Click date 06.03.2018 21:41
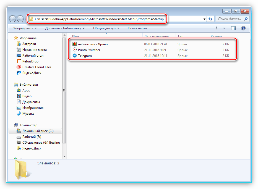The image size is (258, 189). click(x=156, y=44)
